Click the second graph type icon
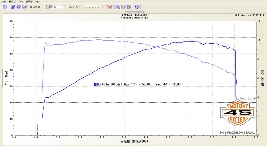The width and height of the screenshot is (267, 146). tap(18, 7)
